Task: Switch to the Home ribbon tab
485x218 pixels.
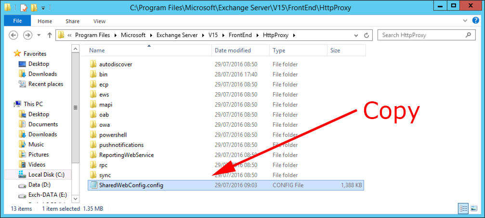Action: 45,21
